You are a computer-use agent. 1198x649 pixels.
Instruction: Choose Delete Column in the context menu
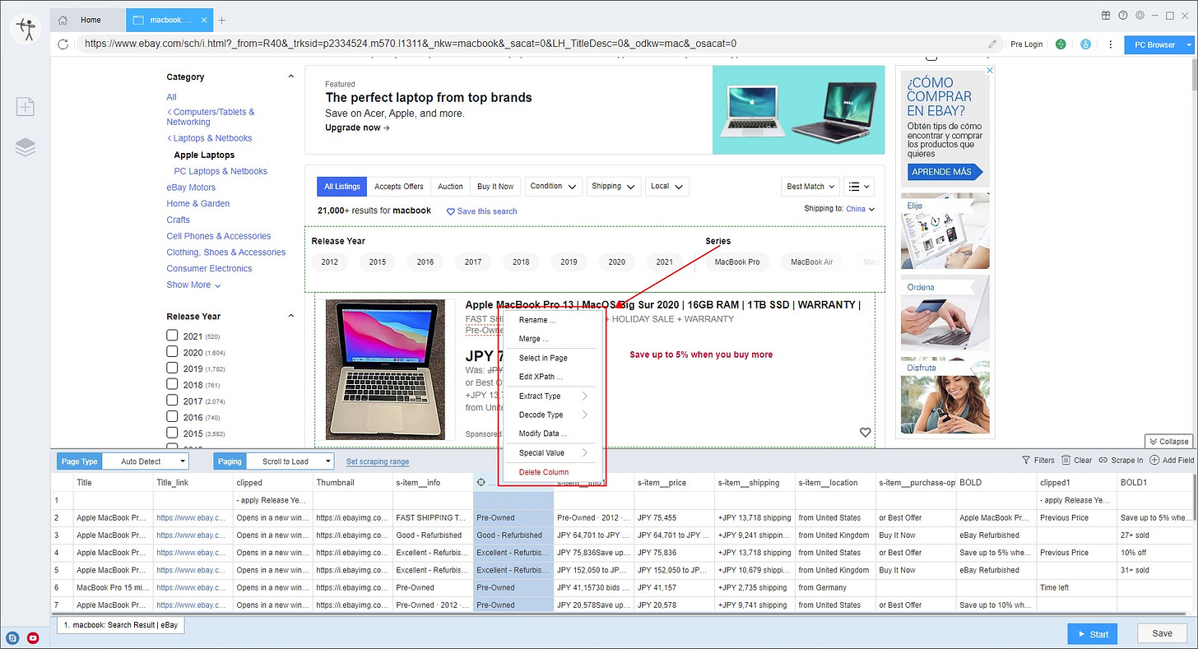543,472
